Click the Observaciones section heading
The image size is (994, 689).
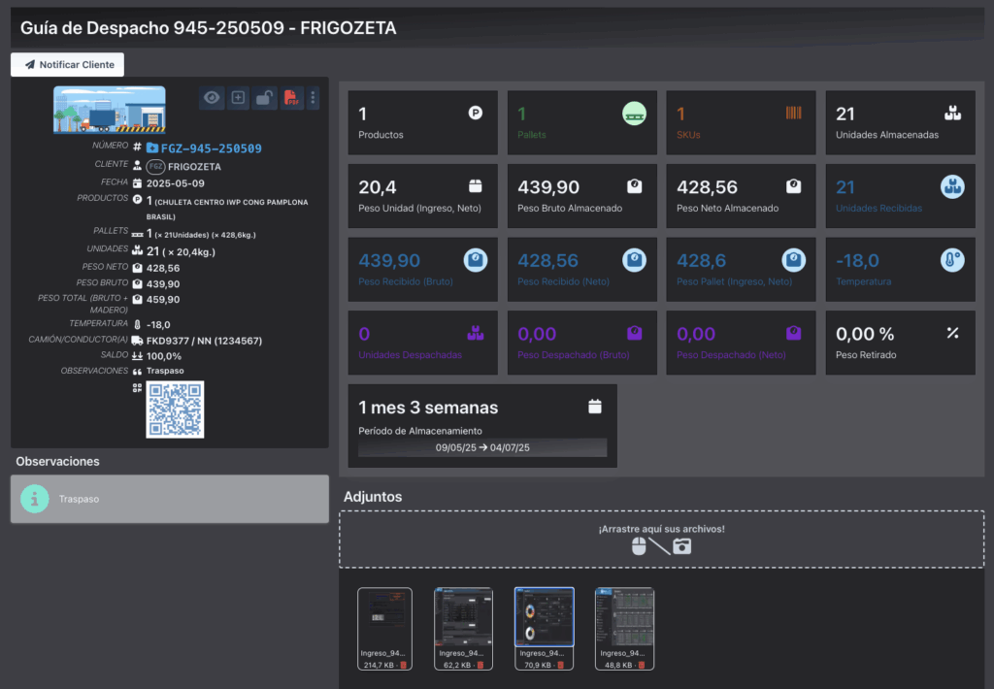pyautogui.click(x=57, y=462)
